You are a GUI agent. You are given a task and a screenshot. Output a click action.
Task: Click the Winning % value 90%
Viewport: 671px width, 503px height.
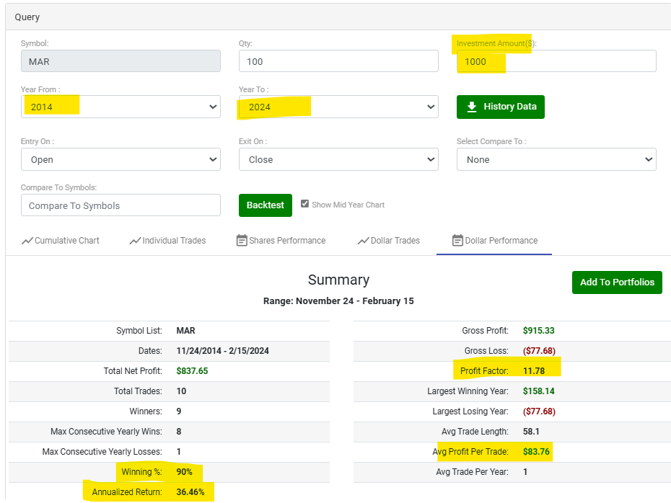(185, 472)
